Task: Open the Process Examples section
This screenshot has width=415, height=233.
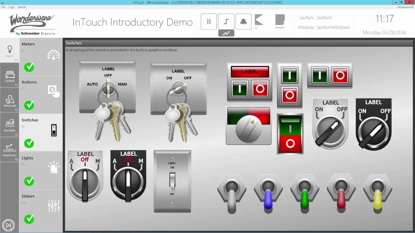Action: coord(10,125)
